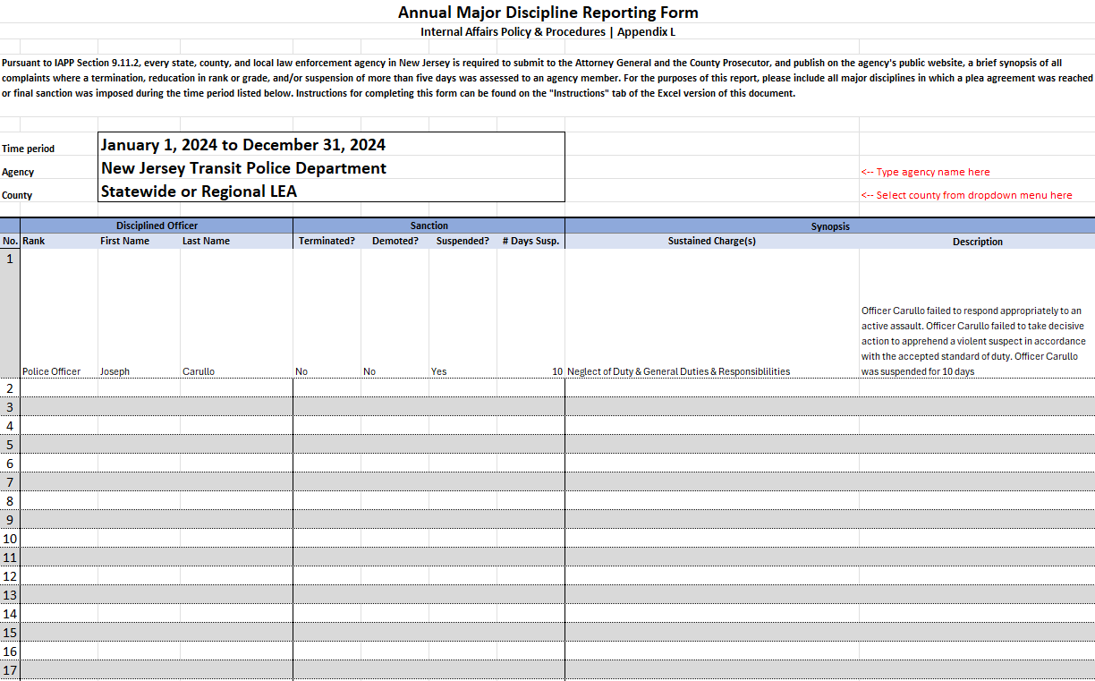Select the cell containing Carullo last name
Image resolution: width=1095 pixels, height=681 pixels.
(x=236, y=313)
